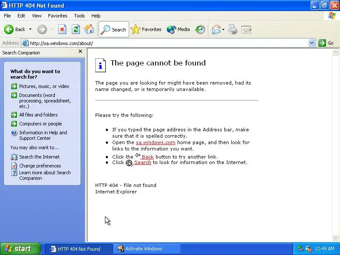Close the Search Companion pane
This screenshot has height=255, width=340.
coord(80,51)
